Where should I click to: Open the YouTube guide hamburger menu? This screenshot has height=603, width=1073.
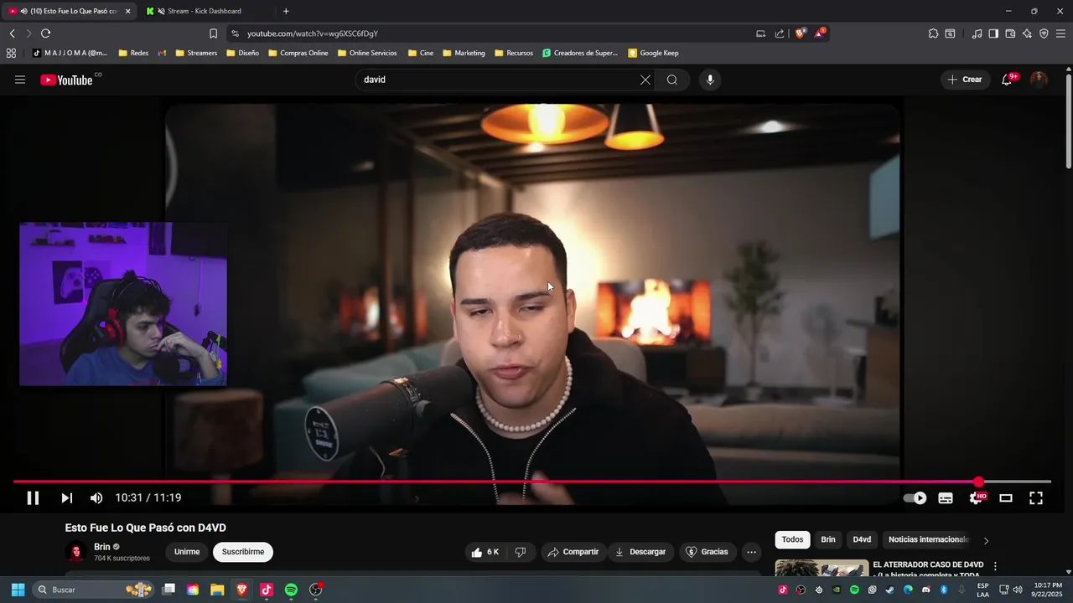(20, 80)
